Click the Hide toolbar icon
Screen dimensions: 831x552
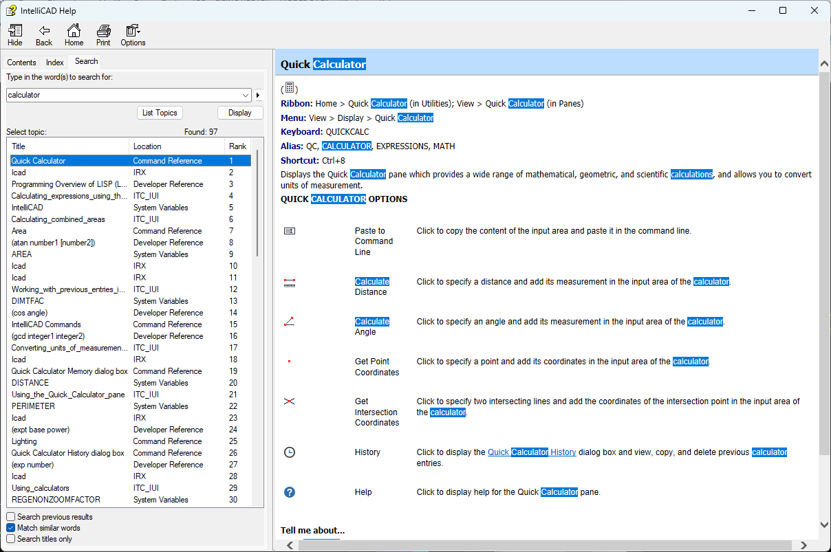pos(15,35)
